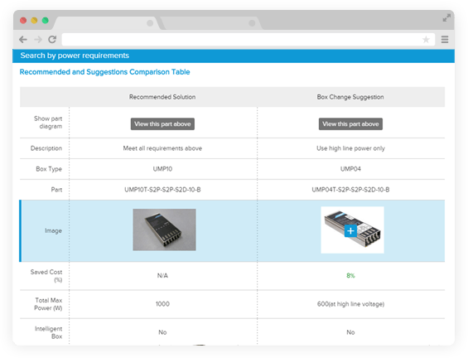Click the blue plus icon on UMP04 image
Viewport: 468px width, 358px height.
click(x=350, y=231)
